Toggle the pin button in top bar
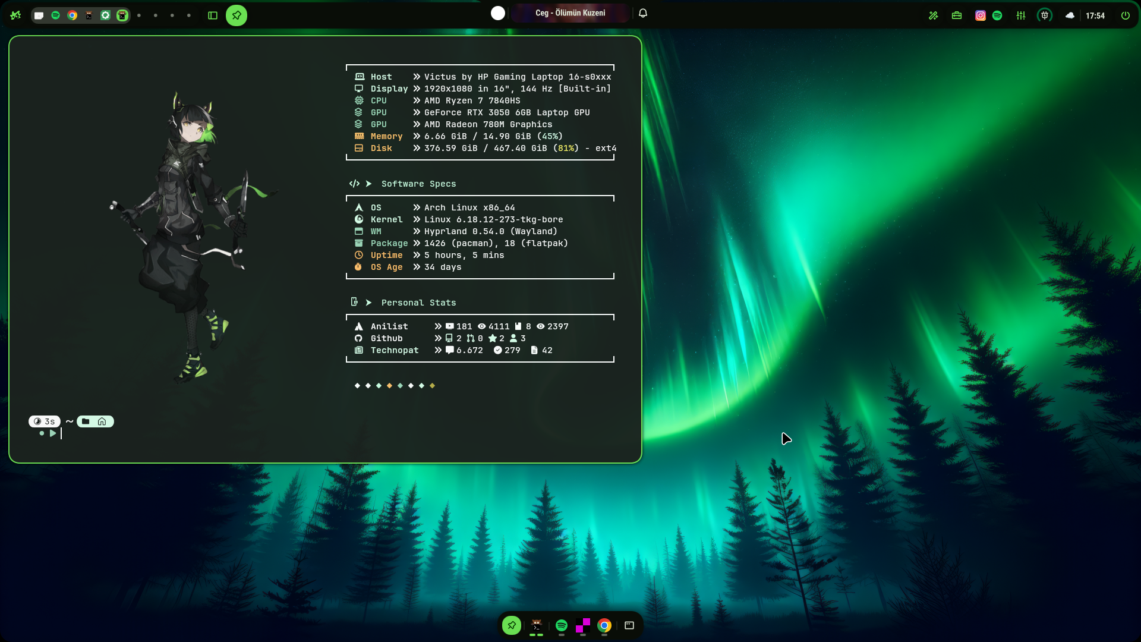1141x642 pixels. (237, 15)
